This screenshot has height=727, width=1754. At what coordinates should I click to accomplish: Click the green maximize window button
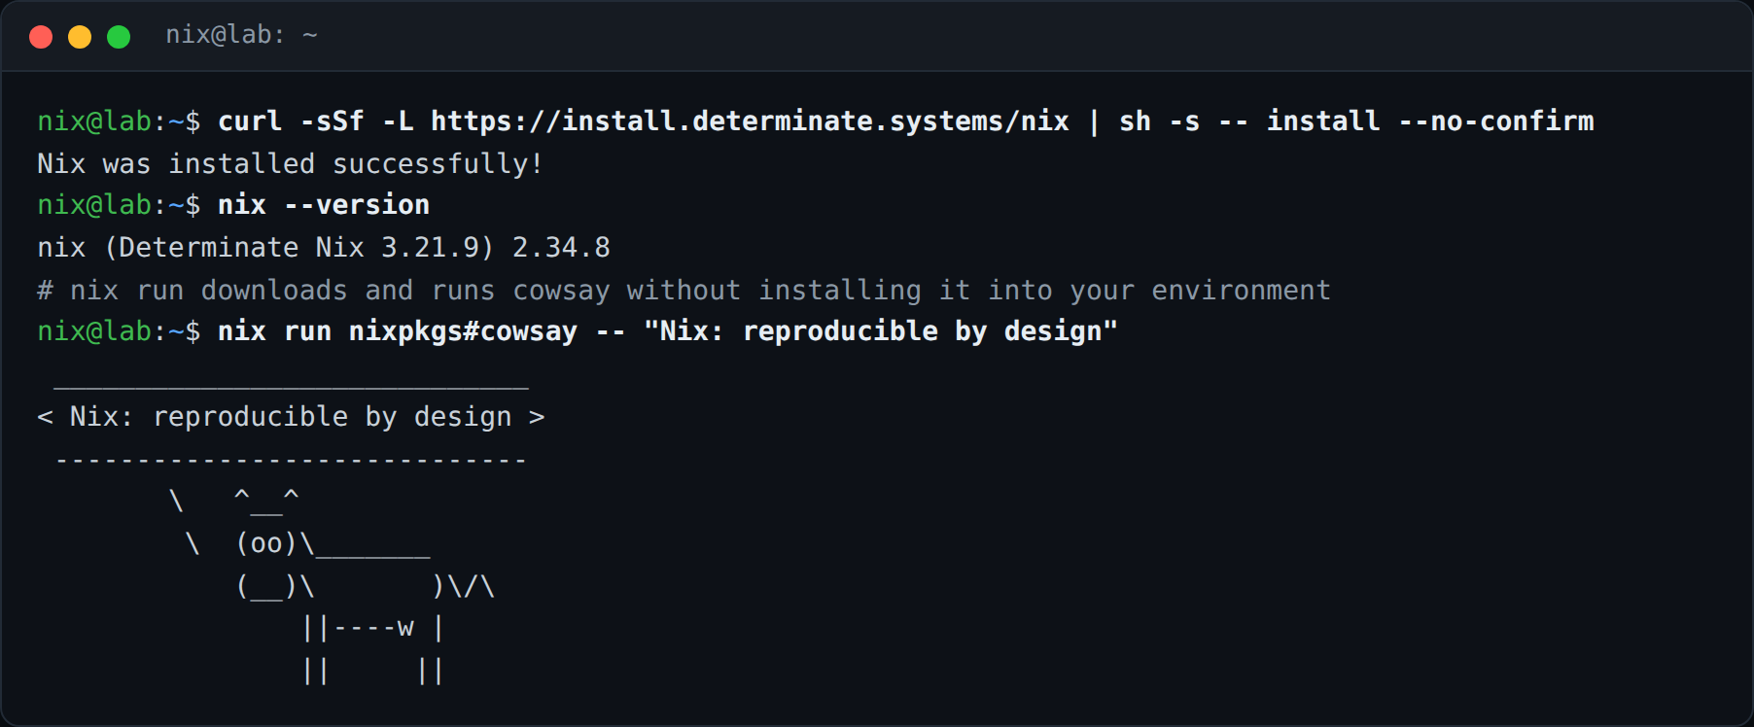click(x=119, y=37)
